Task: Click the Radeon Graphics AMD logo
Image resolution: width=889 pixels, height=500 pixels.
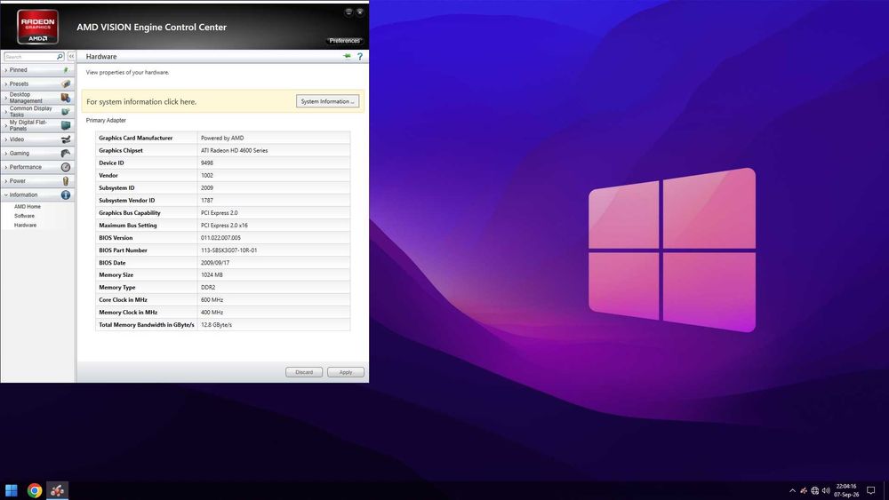Action: 37,27
